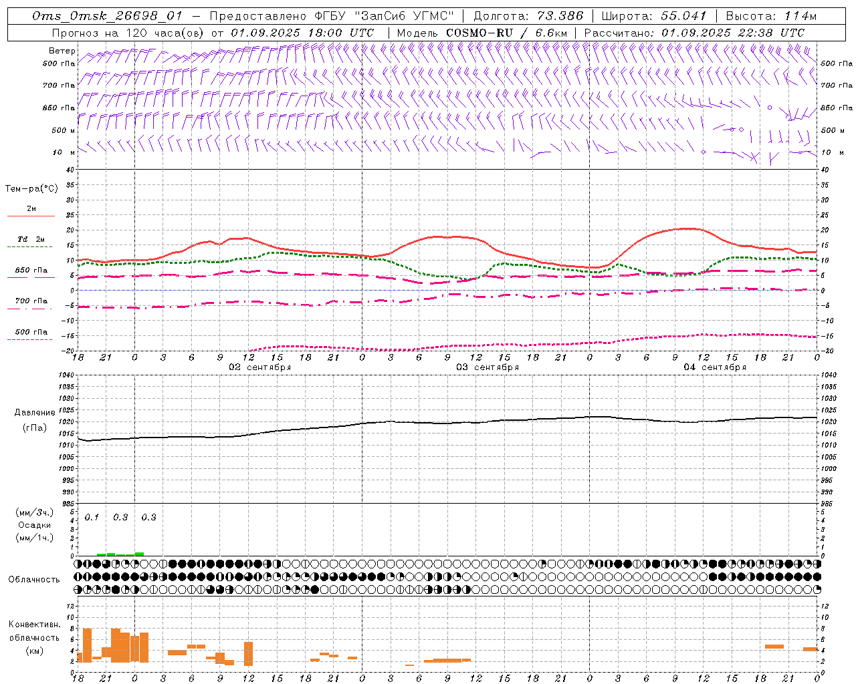Viewport: 856px width, 684px height.
Task: Click the (мм/3ч.) precipitation unit label
Action: tap(34, 512)
